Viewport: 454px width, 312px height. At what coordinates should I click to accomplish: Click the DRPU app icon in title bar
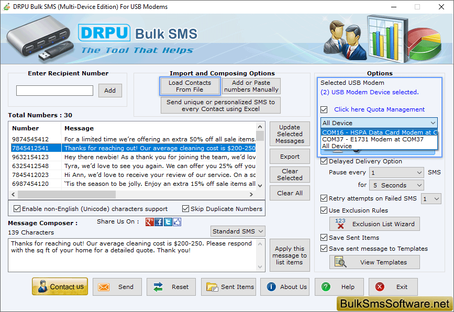point(7,7)
